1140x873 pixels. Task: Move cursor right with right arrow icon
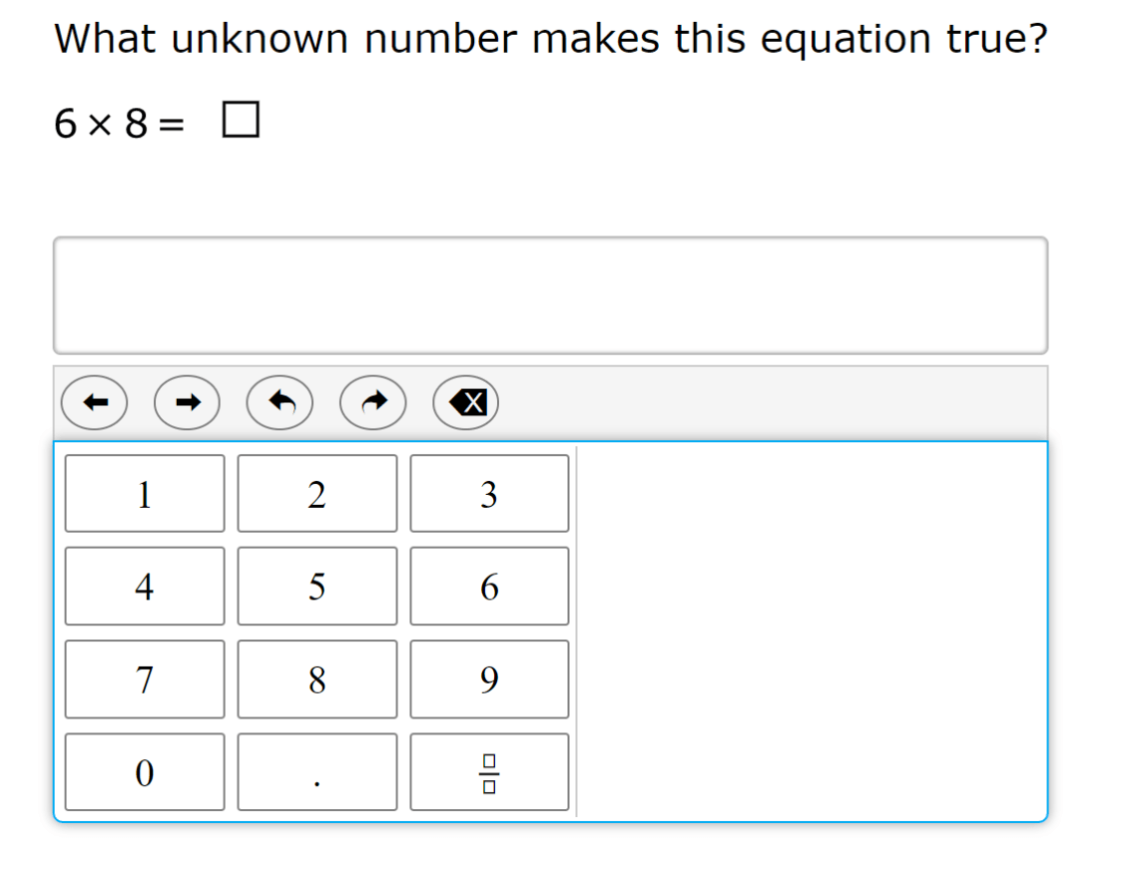pyautogui.click(x=187, y=403)
